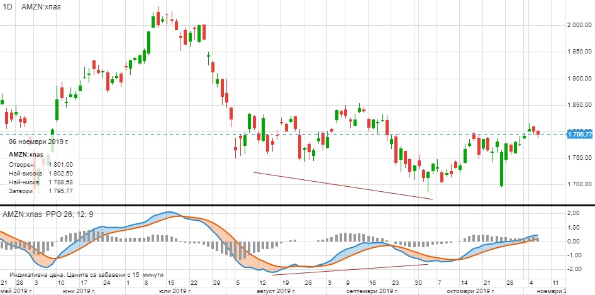595x295 pixels.
Task: Click the Отворен value 1 801,00
Action: 61,164
